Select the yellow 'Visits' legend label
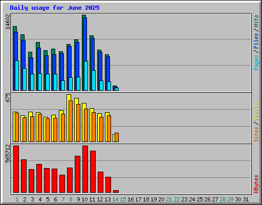The image size is (262, 205). click(256, 111)
